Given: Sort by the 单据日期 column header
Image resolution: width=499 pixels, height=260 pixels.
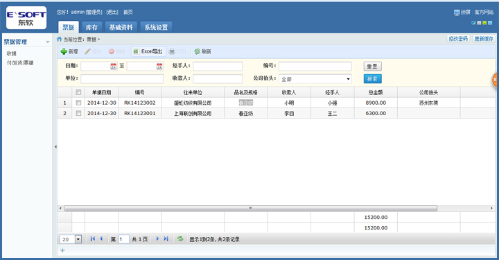Looking at the screenshot, I should coord(101,92).
